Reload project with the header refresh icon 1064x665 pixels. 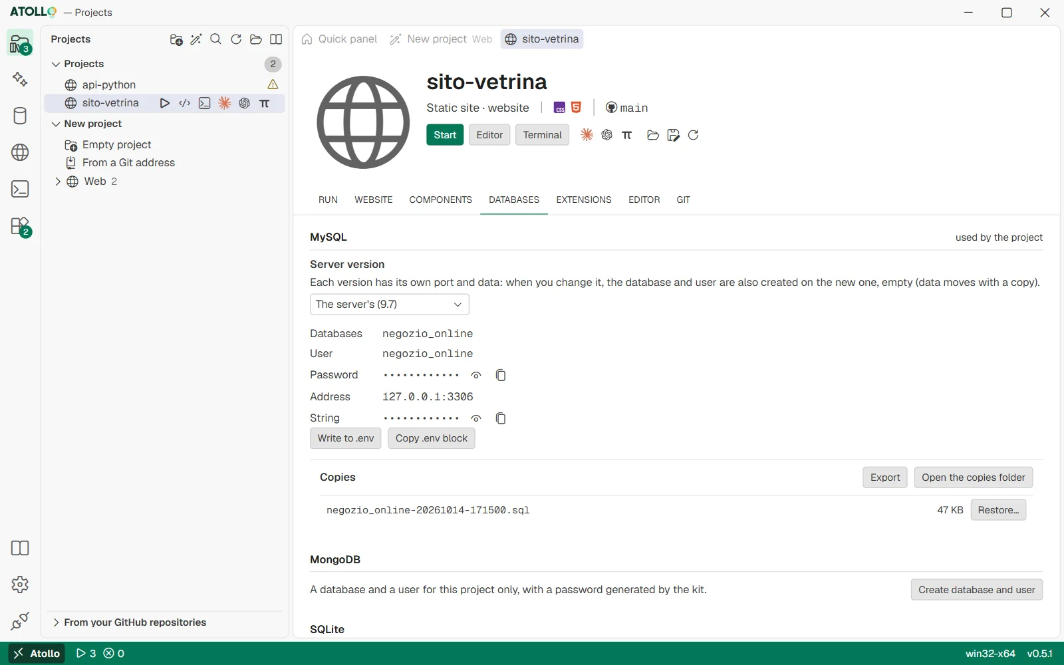(693, 135)
